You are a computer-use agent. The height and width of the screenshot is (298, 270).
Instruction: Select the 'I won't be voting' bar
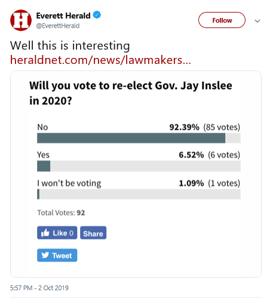[139, 194]
